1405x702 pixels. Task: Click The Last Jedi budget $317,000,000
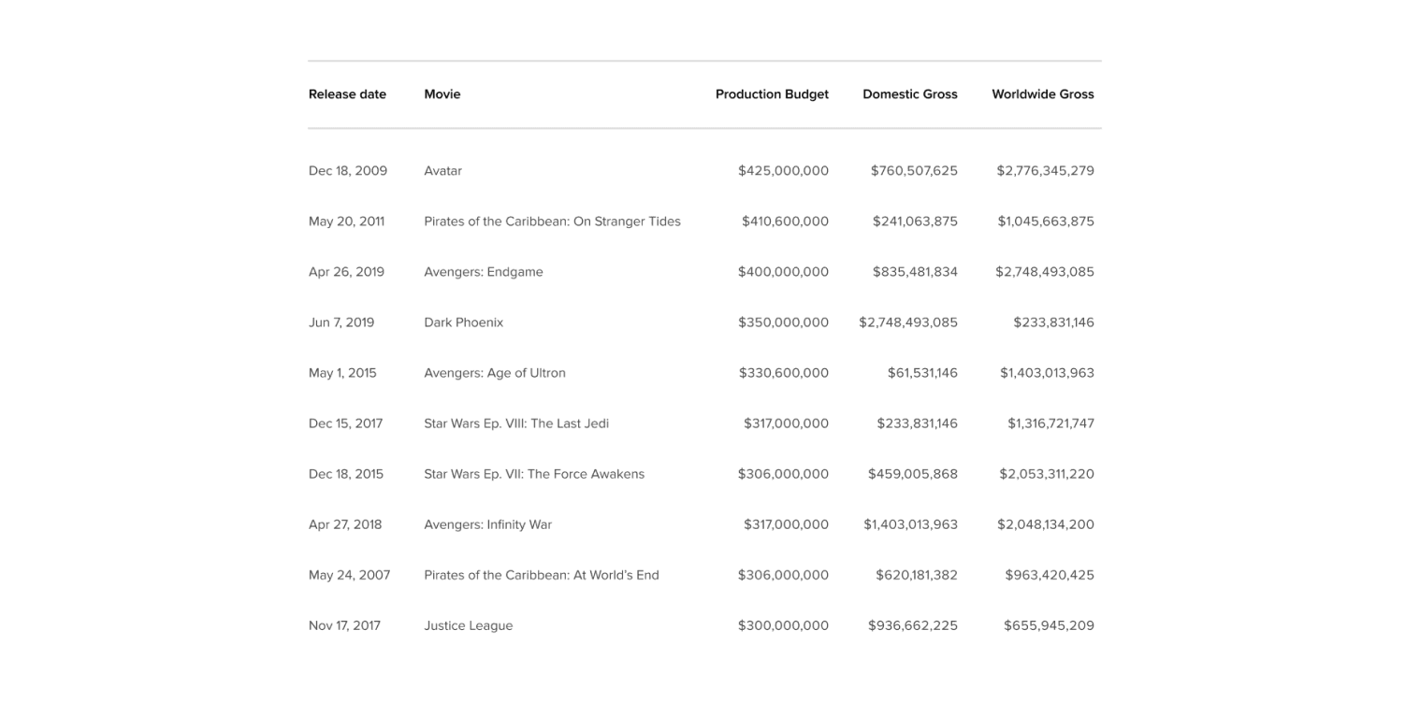(x=786, y=423)
